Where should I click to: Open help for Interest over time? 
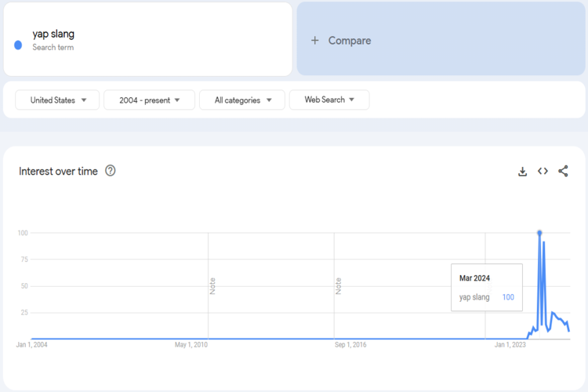click(x=111, y=171)
